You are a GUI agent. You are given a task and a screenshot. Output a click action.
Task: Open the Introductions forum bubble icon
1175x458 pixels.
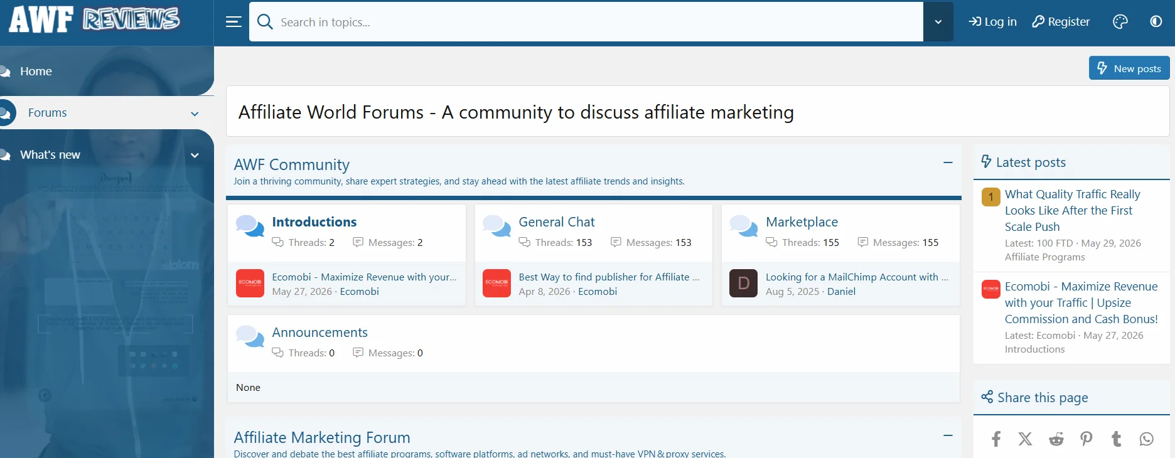tap(250, 226)
